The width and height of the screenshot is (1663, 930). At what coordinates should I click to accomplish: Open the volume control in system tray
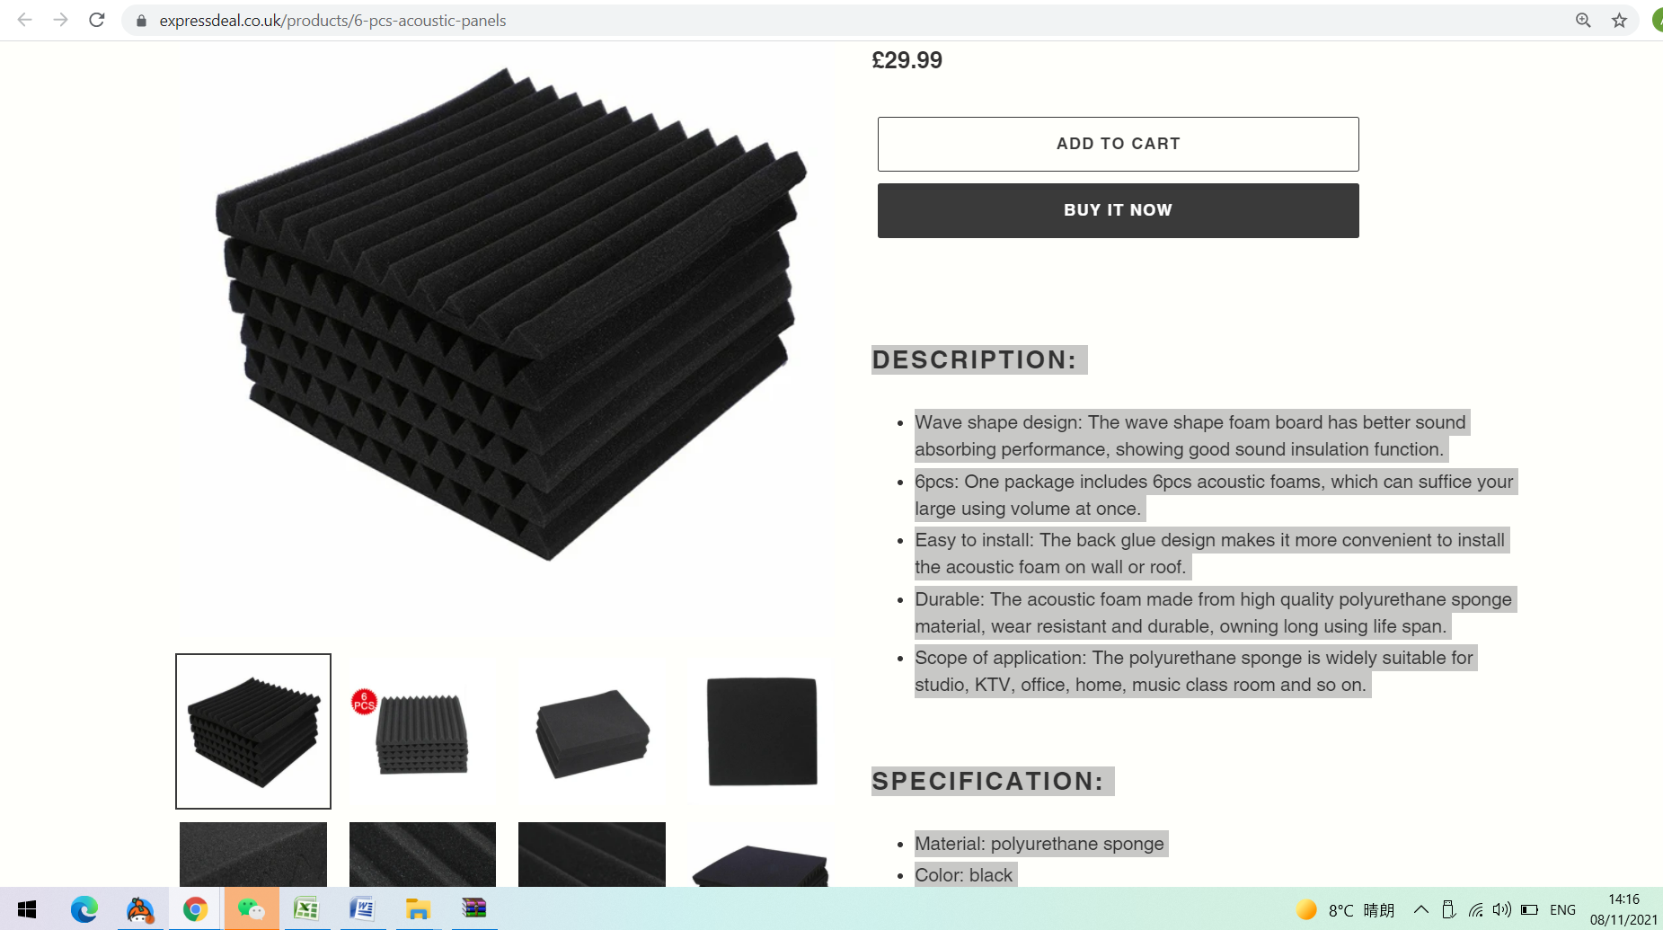(x=1501, y=909)
